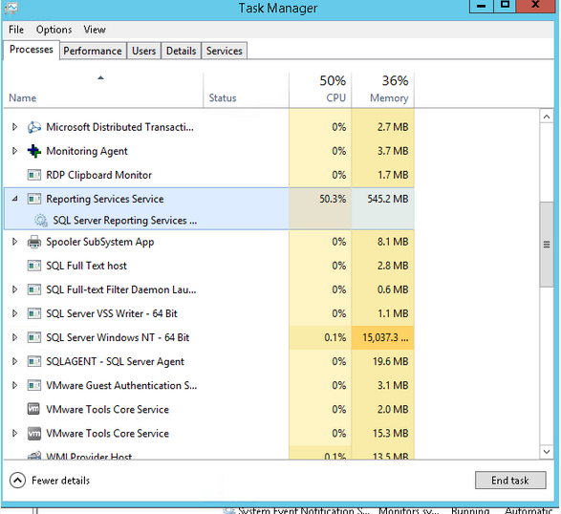Click the 50.3% CPU value

click(x=333, y=199)
